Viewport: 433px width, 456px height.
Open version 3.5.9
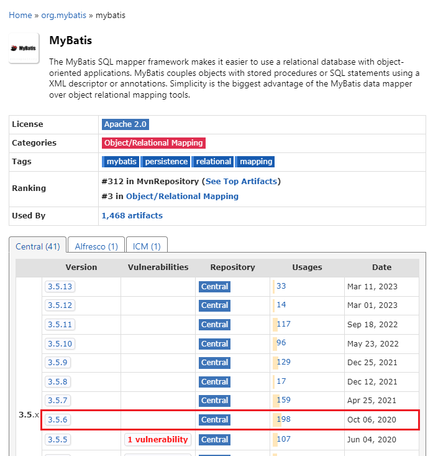(x=58, y=362)
